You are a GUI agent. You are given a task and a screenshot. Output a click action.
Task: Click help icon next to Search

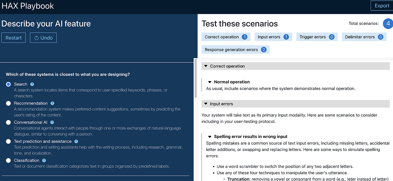32,84
